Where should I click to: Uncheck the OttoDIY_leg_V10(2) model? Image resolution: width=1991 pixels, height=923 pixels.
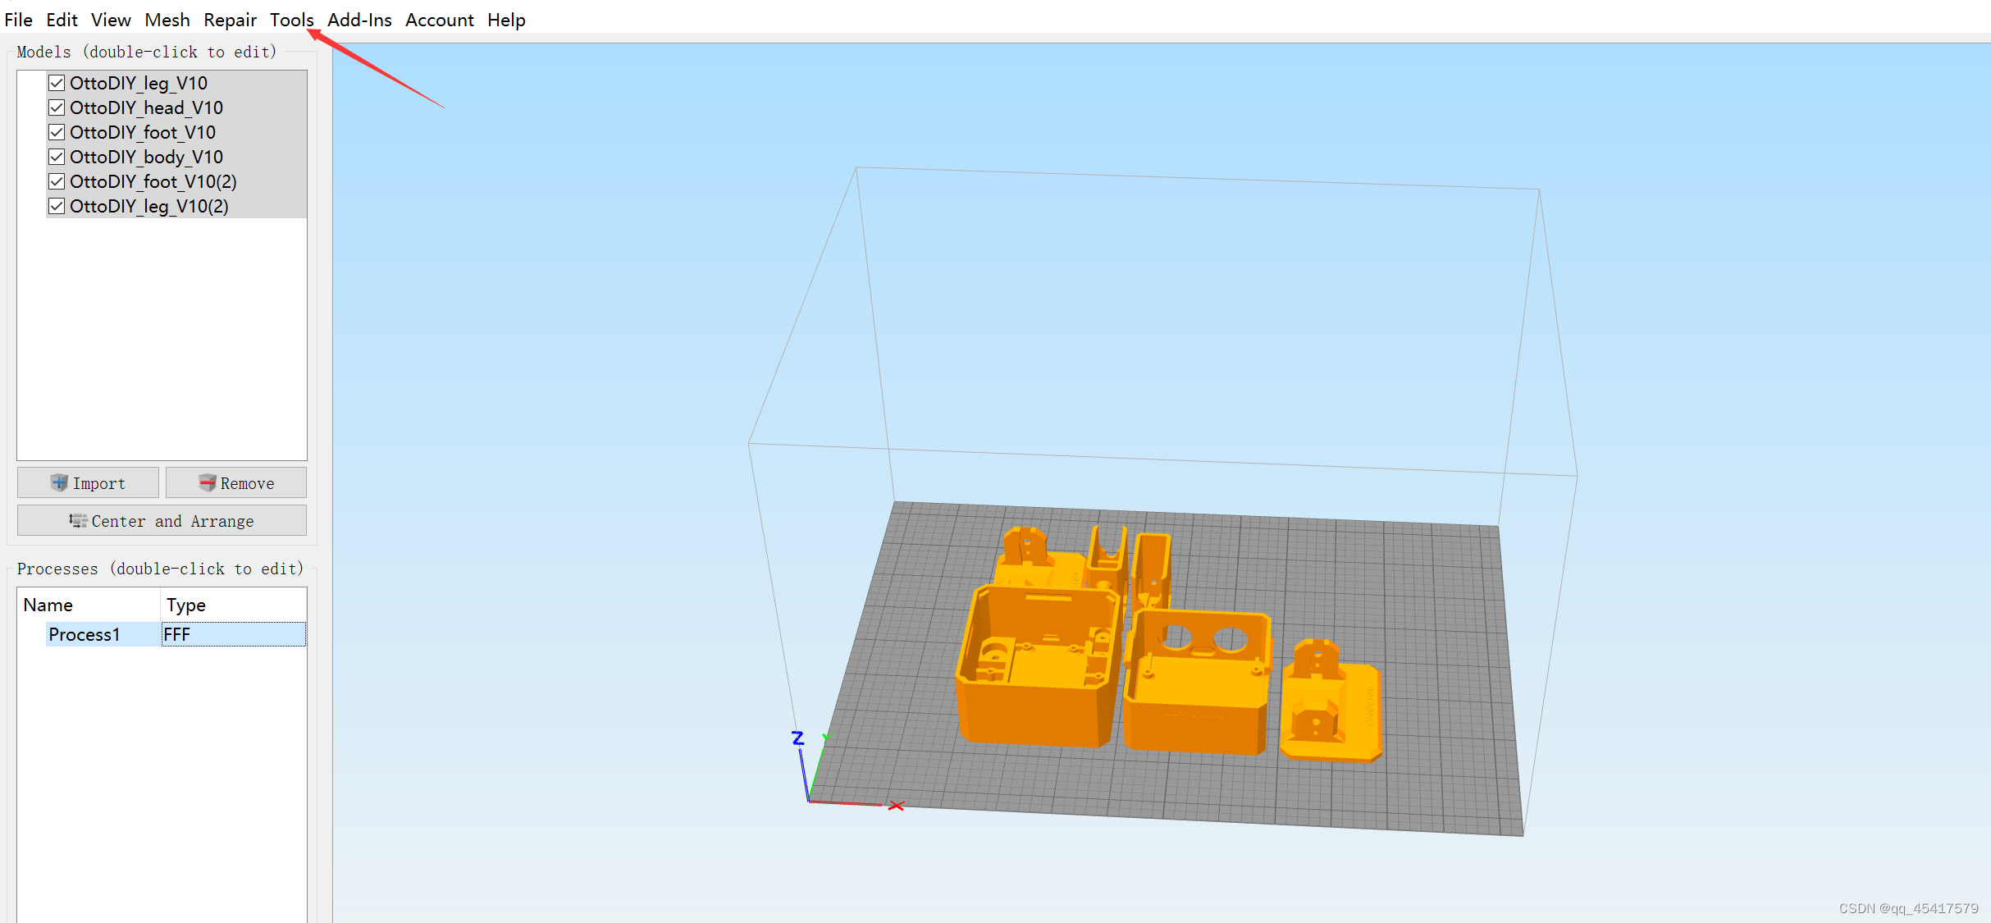(x=56, y=206)
